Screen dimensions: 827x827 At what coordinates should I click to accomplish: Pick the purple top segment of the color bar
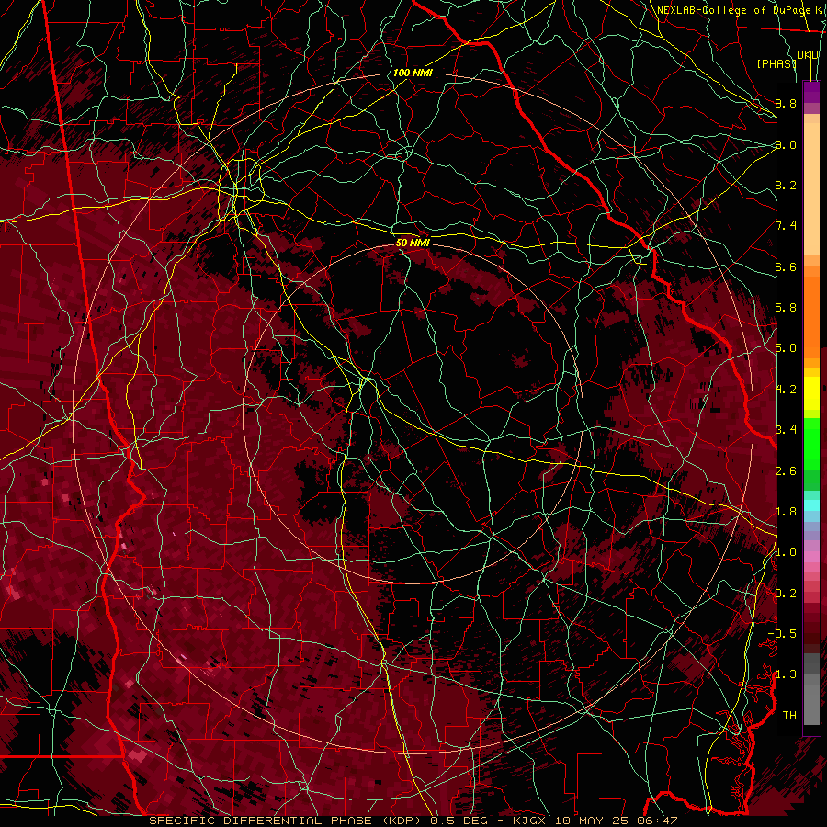pos(811,92)
